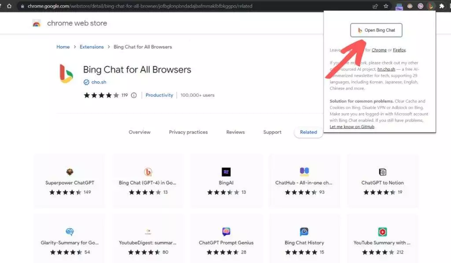
Task: Click the ChatGPT to Notion icon
Action: coord(383,172)
